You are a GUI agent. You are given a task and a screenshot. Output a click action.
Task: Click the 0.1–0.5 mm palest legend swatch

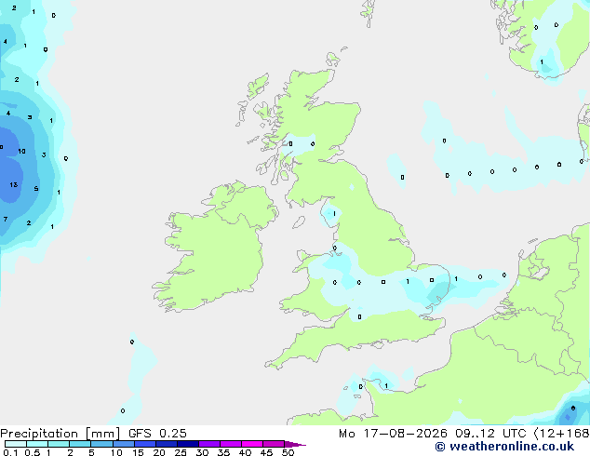(x=16, y=444)
